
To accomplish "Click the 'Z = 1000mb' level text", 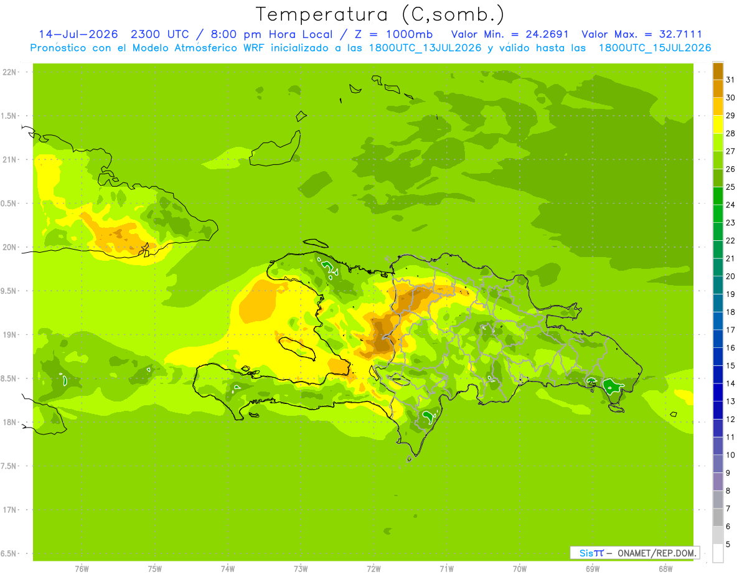I will point(394,34).
